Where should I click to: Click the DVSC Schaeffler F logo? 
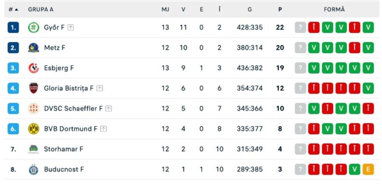34,109
